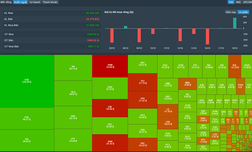This screenshot has width=252, height=152.
Task: Select the MSN -8.98 tỷ tile
Action: (188, 84)
